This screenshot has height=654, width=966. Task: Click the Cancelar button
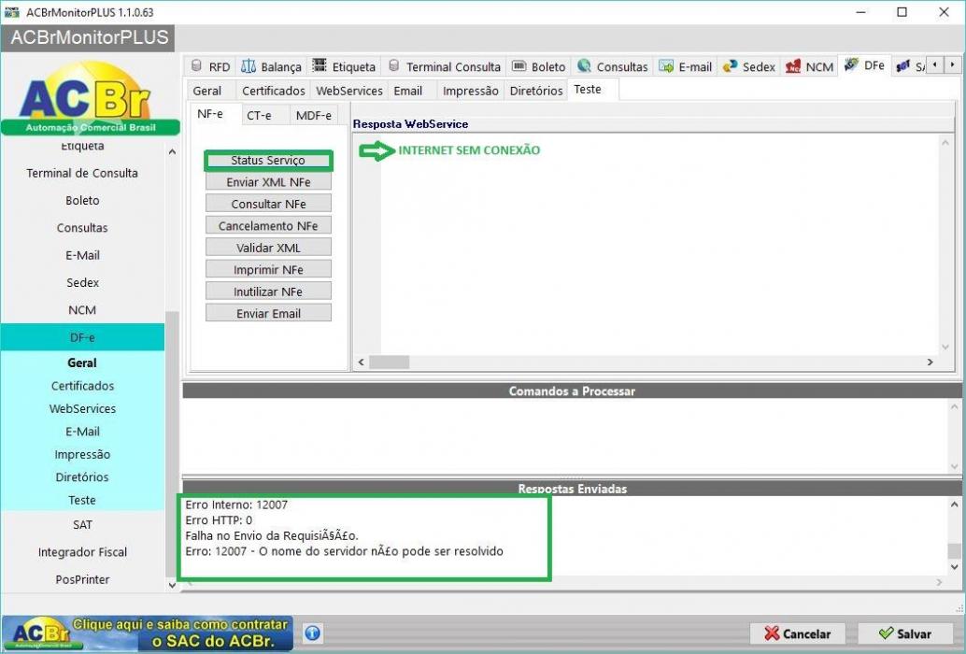[797, 633]
